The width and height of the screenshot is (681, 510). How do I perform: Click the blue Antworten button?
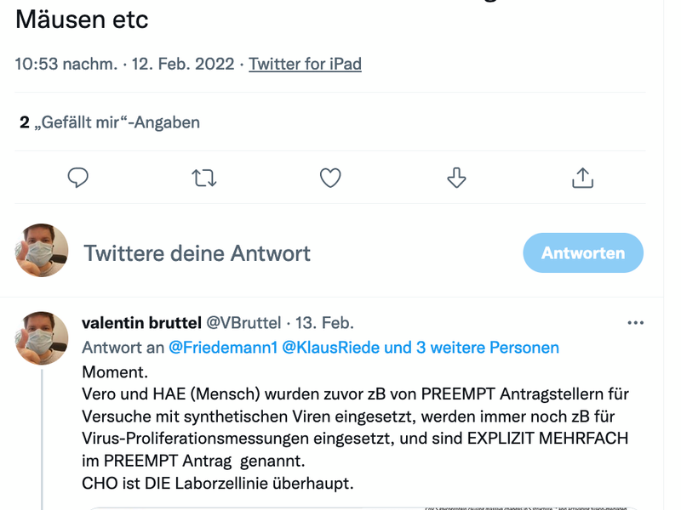click(583, 252)
